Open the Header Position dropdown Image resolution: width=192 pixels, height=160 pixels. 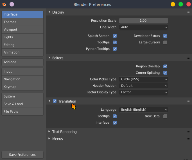[143, 86]
